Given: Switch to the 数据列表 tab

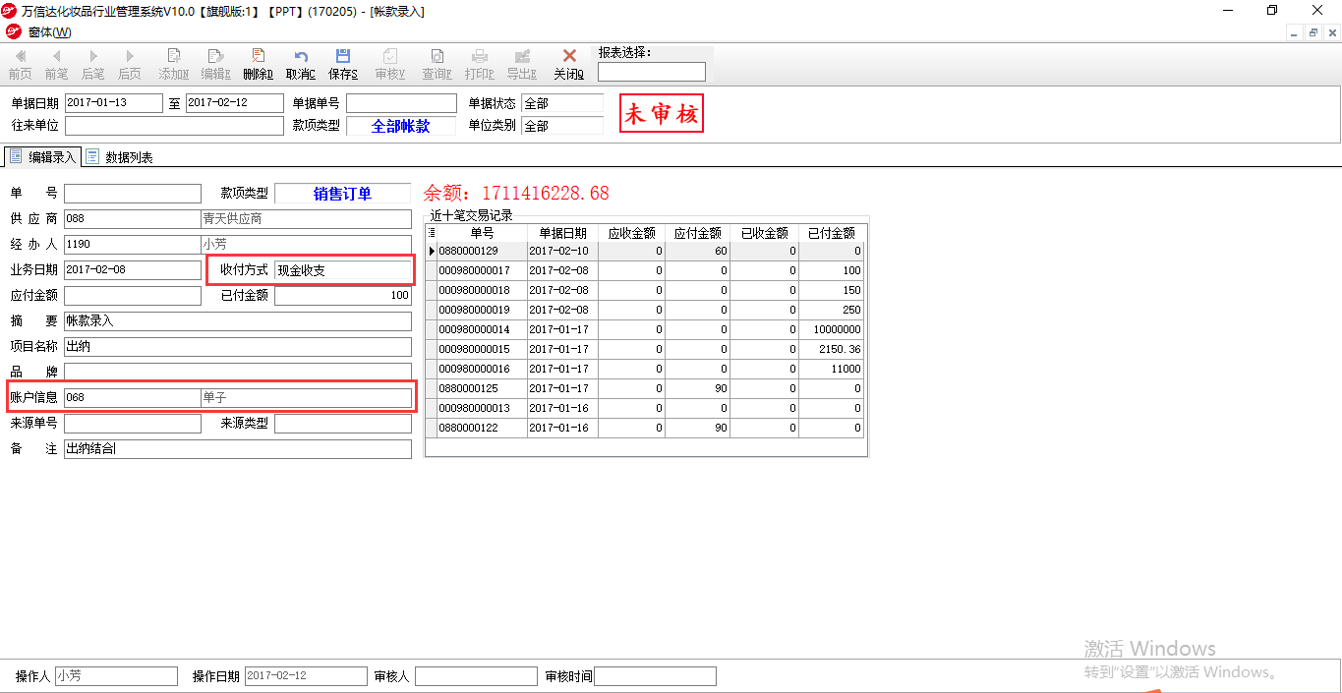Looking at the screenshot, I should click(x=120, y=157).
